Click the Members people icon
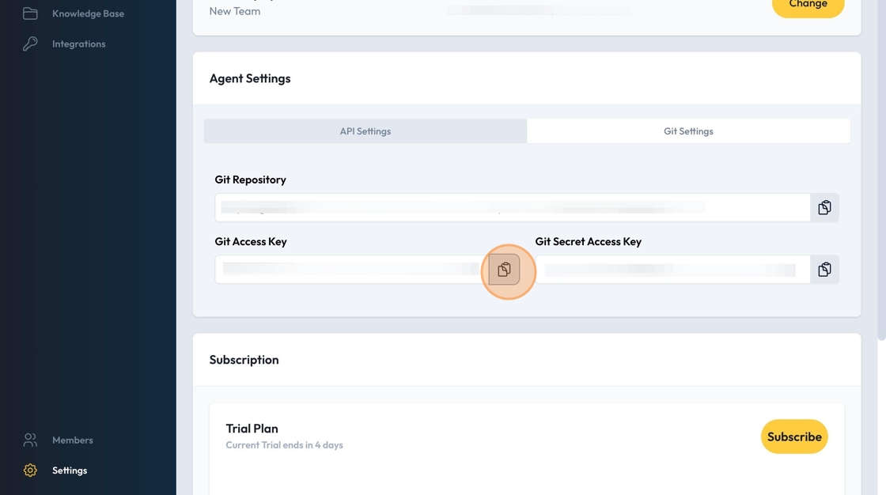This screenshot has height=495, width=886. point(30,440)
